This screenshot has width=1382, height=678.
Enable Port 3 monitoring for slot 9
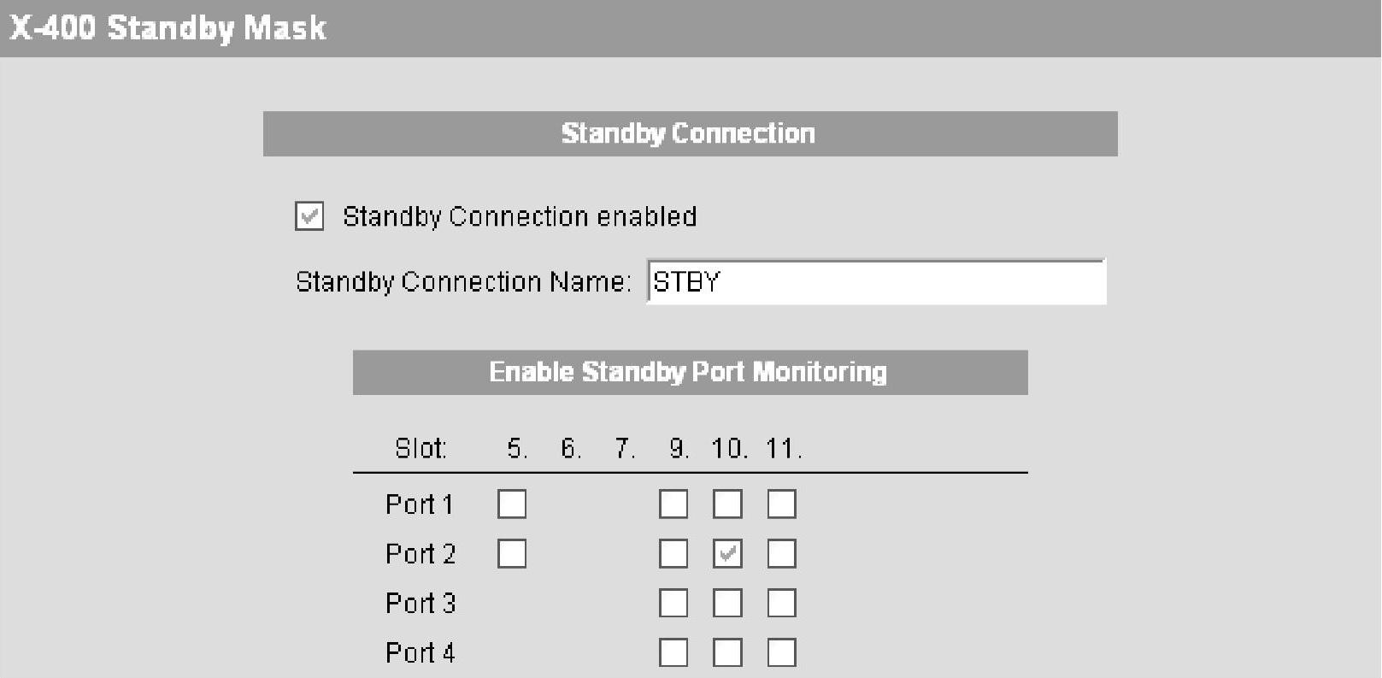tap(673, 604)
